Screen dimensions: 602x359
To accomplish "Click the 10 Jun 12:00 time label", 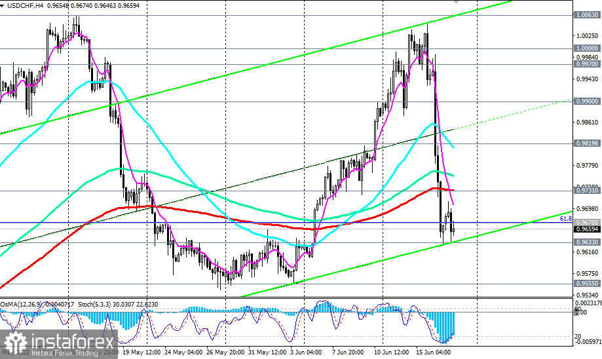I will pos(391,352).
